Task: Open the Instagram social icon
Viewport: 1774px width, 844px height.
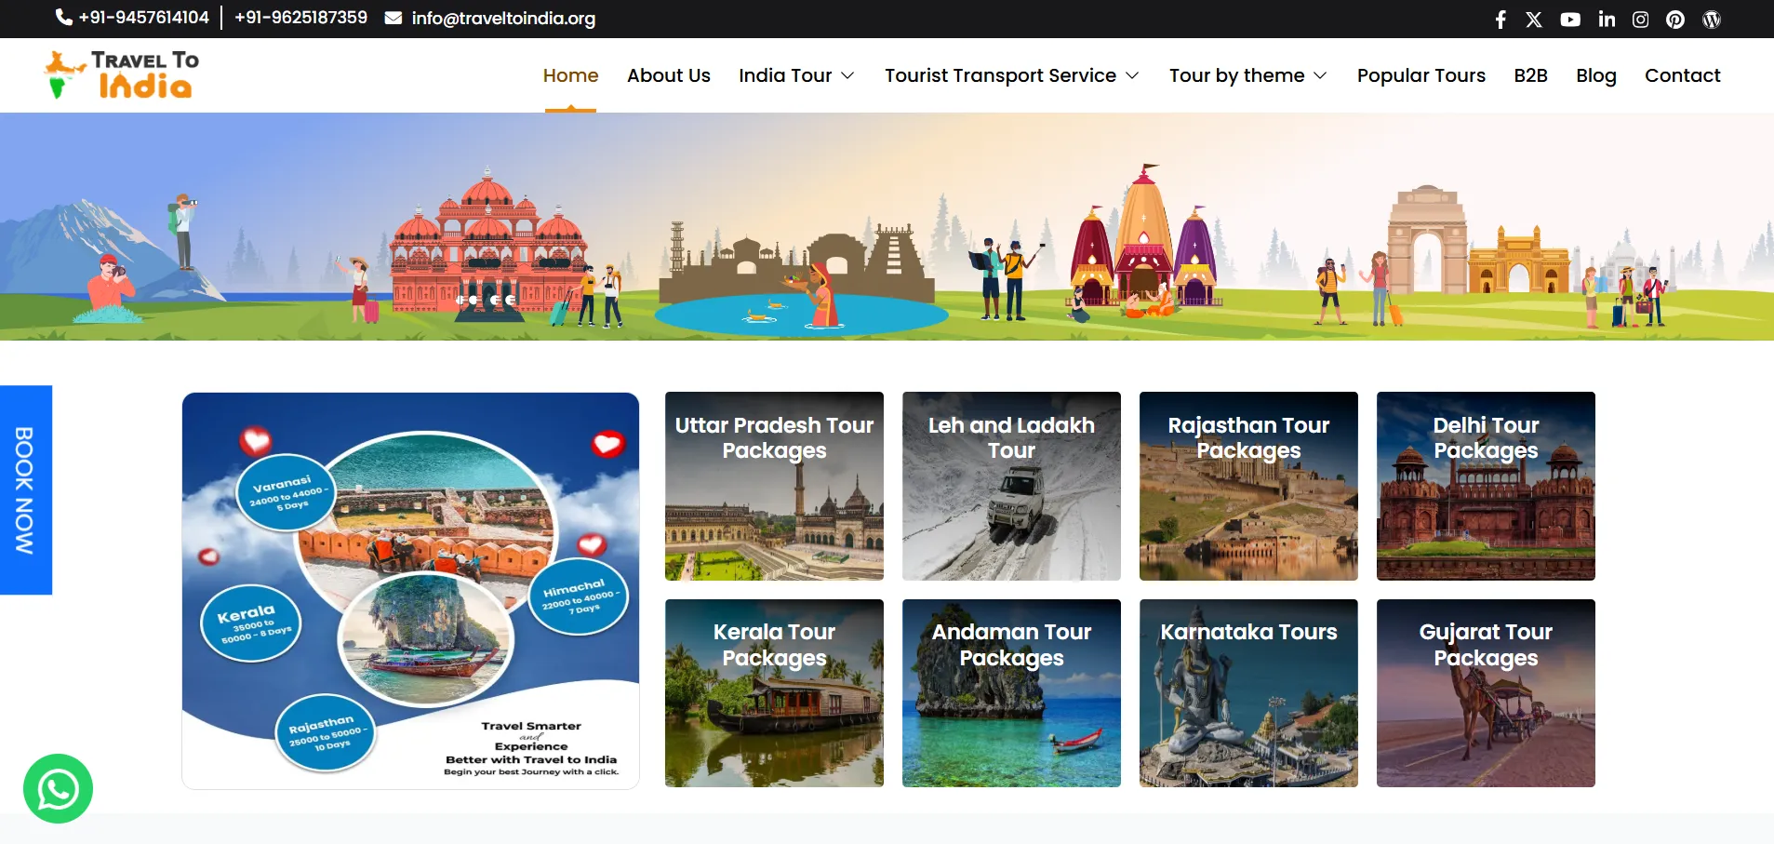Action: pyautogui.click(x=1641, y=20)
